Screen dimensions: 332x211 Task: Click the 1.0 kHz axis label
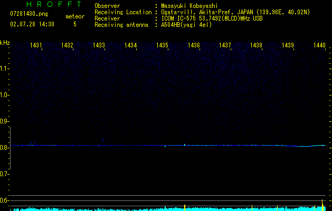[4, 95]
